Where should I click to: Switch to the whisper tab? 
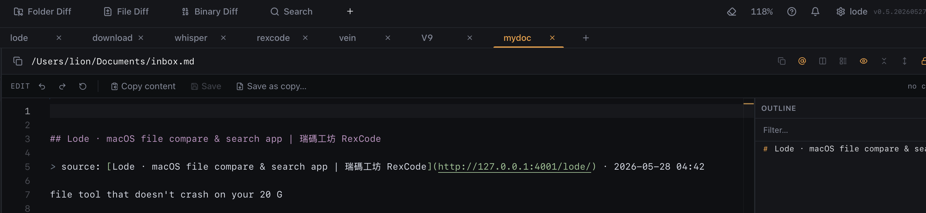click(191, 38)
